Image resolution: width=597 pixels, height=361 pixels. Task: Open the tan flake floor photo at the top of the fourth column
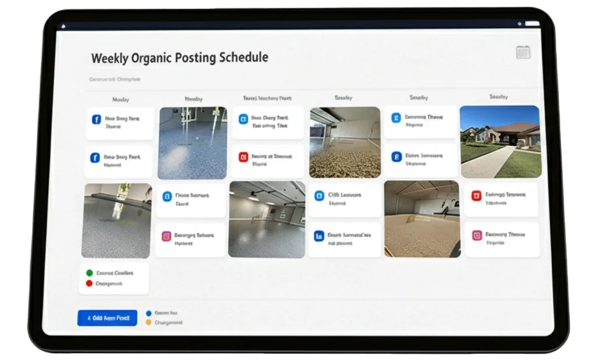pos(345,142)
